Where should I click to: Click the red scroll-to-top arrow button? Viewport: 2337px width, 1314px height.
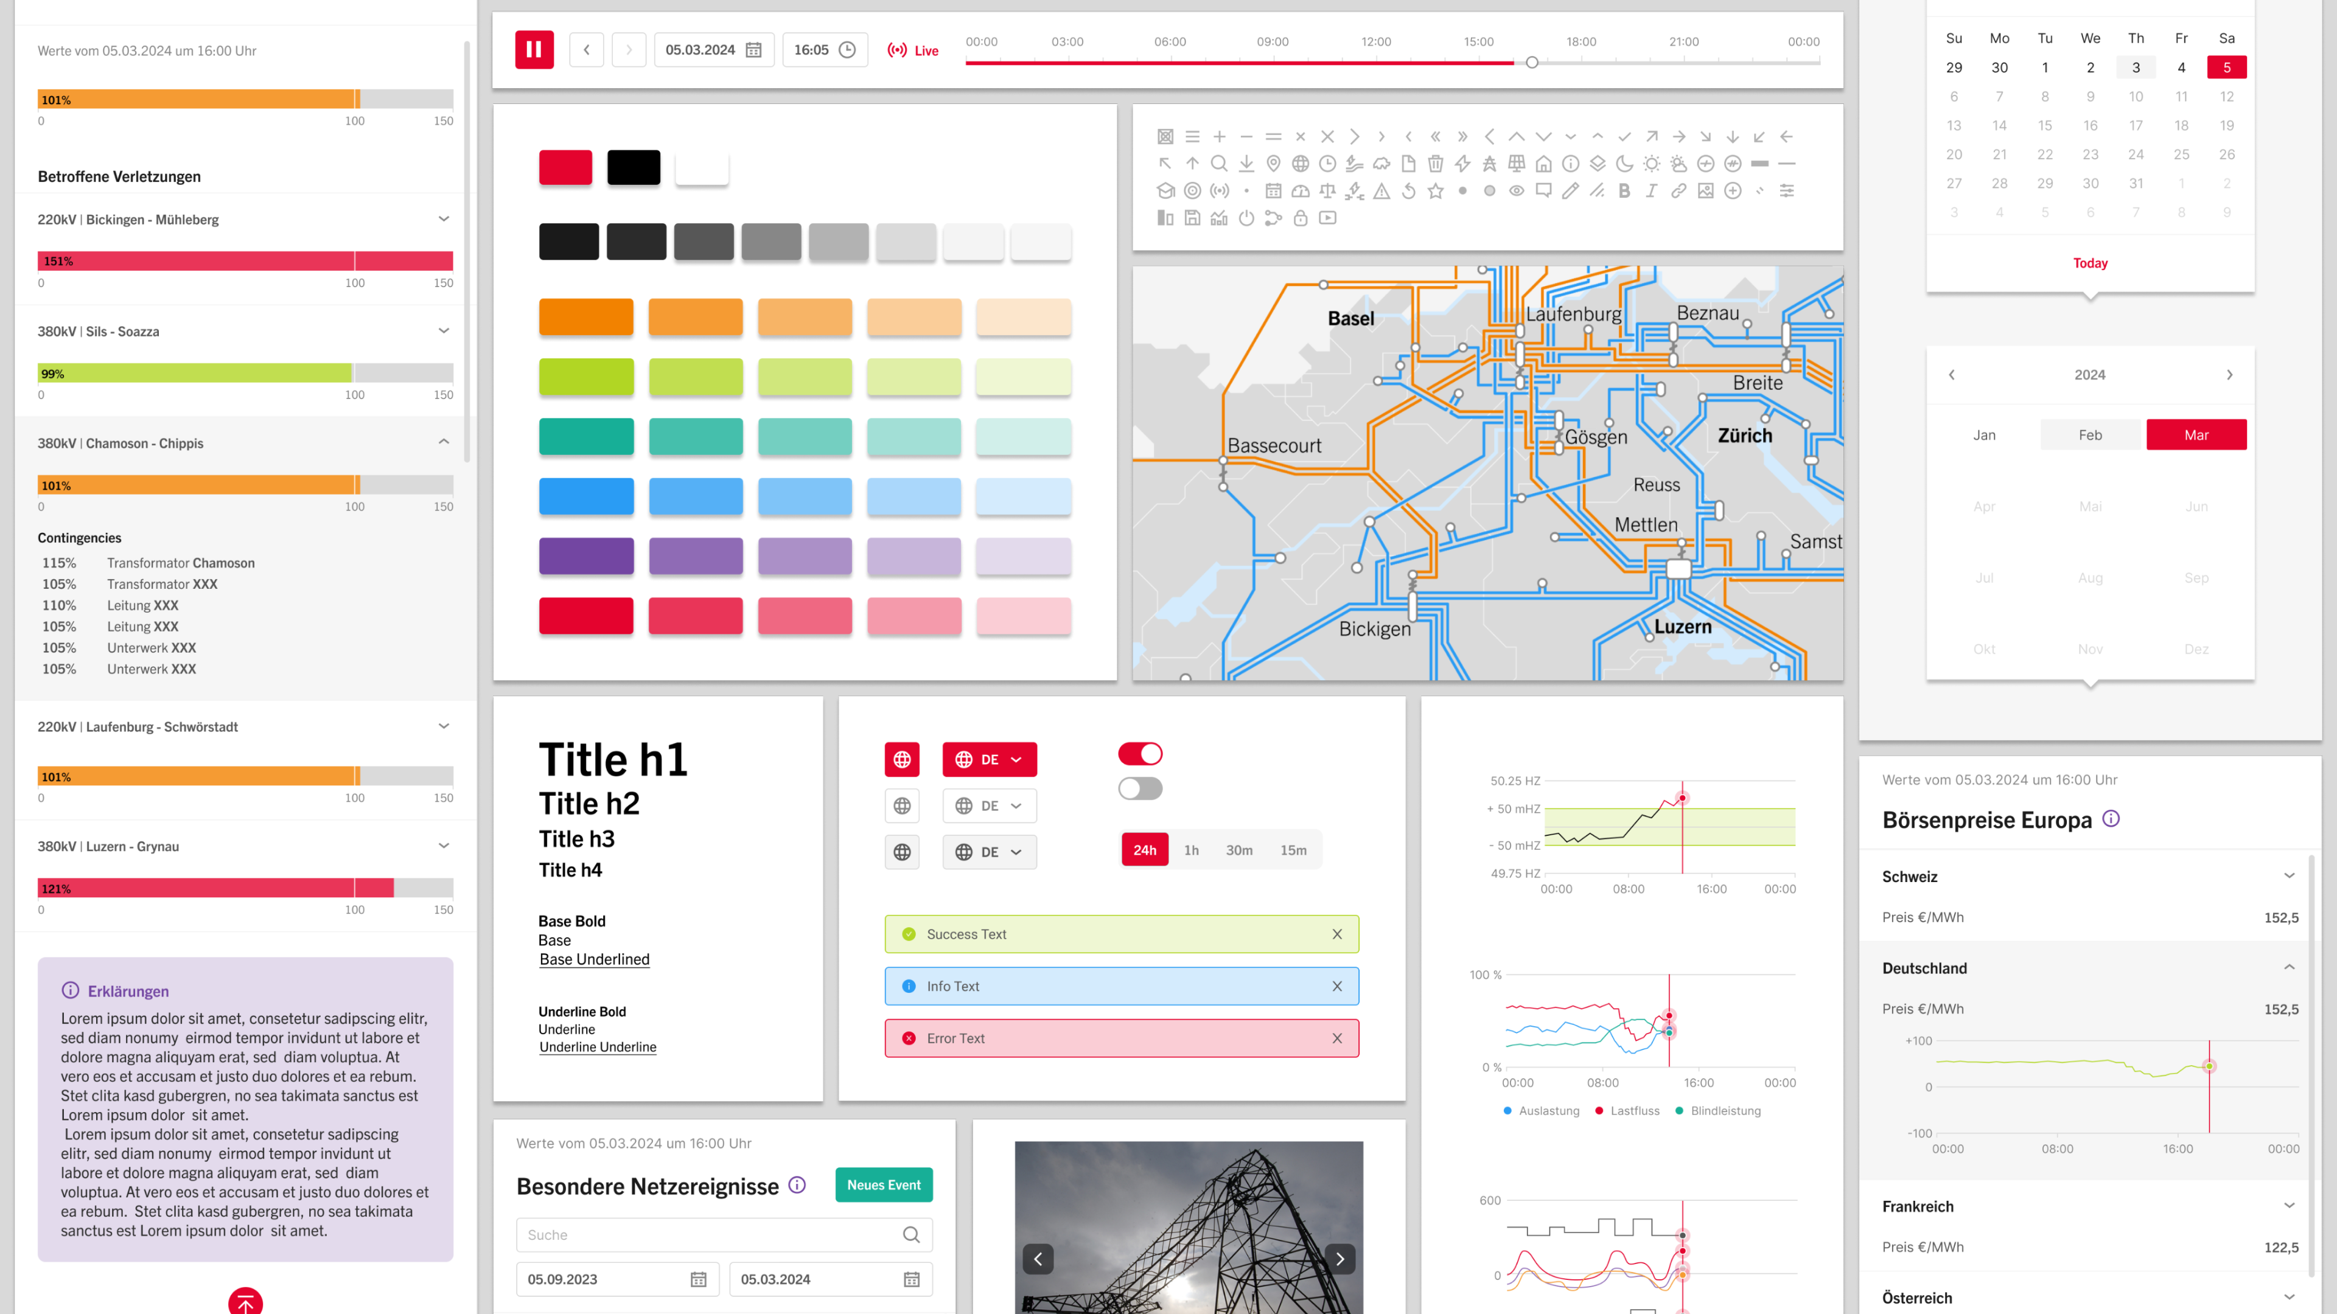point(245,1303)
